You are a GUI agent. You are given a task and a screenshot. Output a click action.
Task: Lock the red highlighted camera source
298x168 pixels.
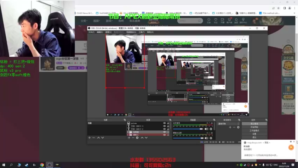pyautogui.click(x=168, y=135)
